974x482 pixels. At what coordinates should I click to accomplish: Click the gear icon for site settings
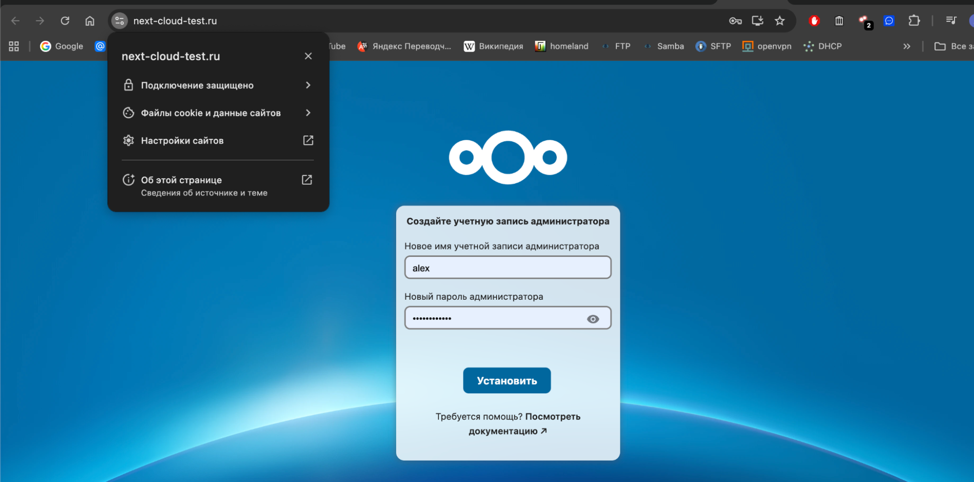click(x=128, y=140)
